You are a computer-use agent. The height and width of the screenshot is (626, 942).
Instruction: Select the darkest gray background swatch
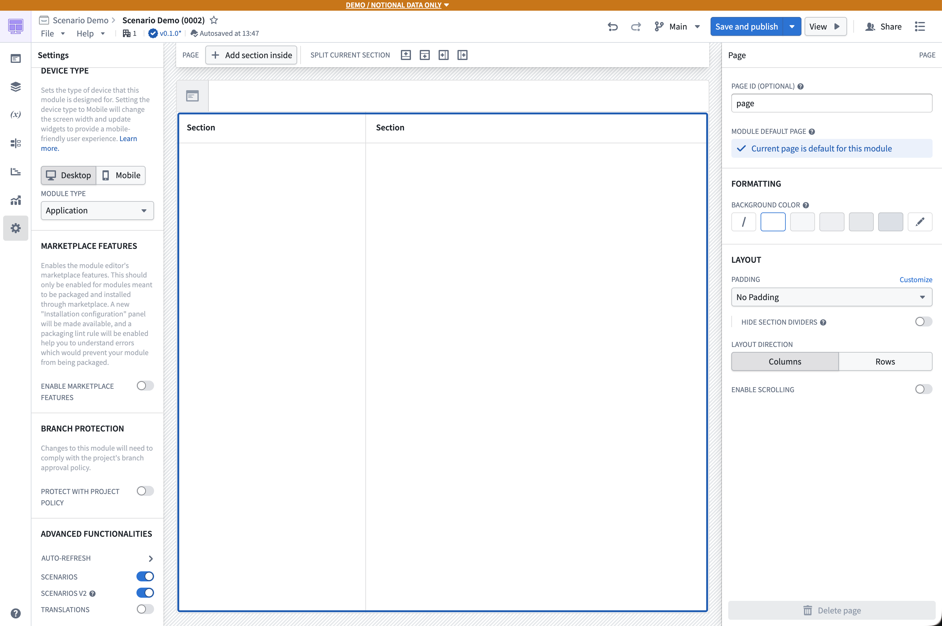point(890,222)
